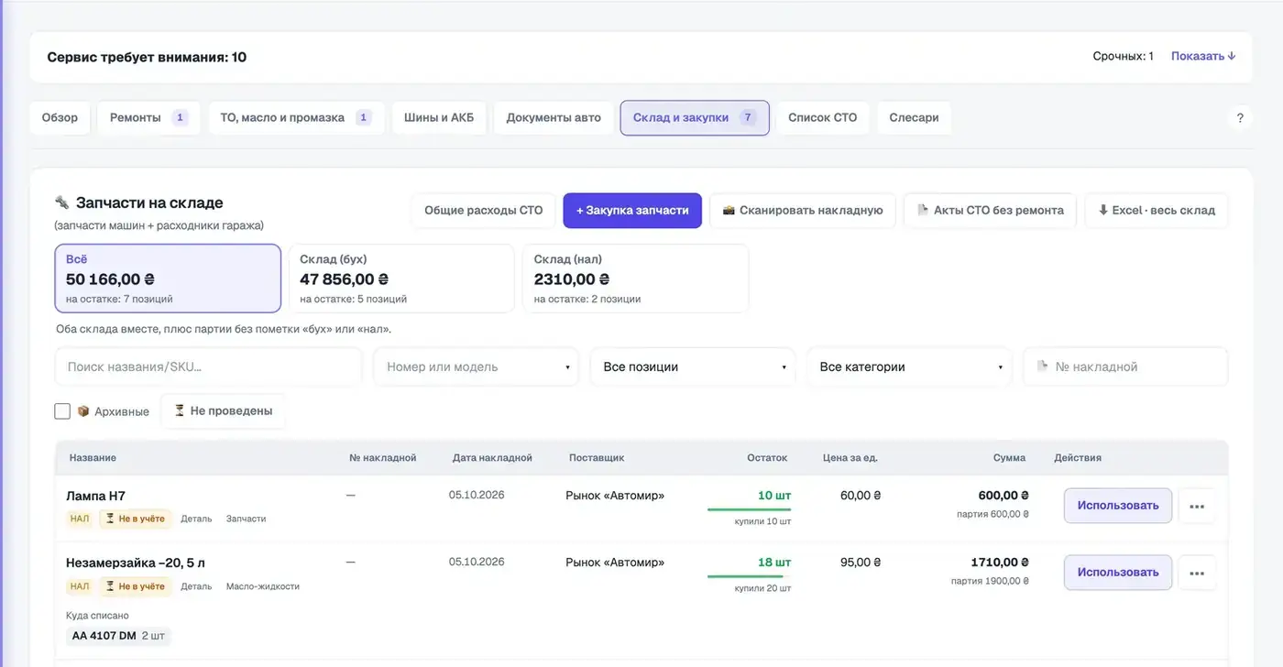Click the + Закупка запчасти button
Viewport: 1283px width, 667px height.
click(x=632, y=210)
